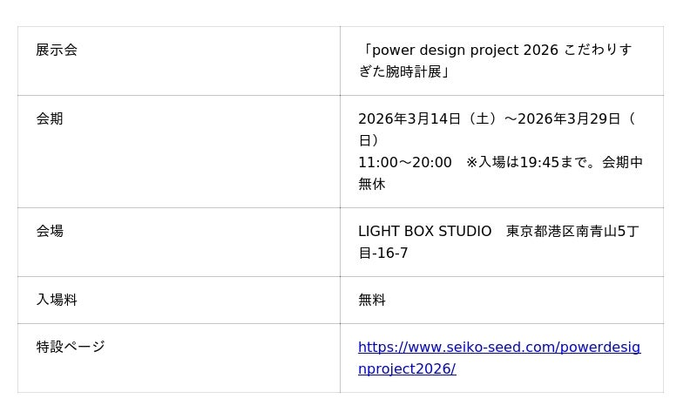The height and width of the screenshot is (419, 697).
Task: Click the opening hours 11:00～20:00
Action: [405, 163]
